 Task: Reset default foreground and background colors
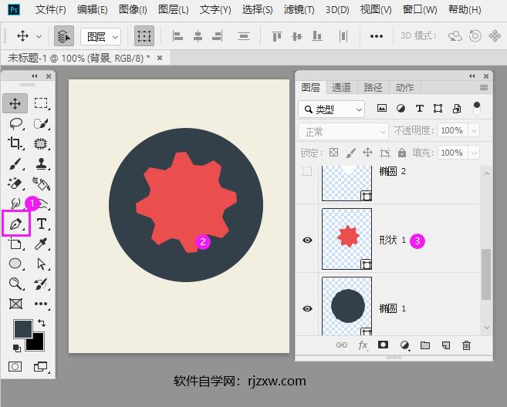pos(16,348)
